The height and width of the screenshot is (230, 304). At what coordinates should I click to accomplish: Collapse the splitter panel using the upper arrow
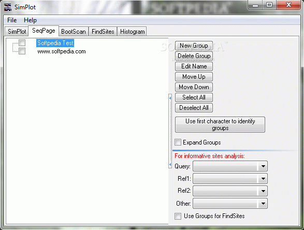pos(170,98)
